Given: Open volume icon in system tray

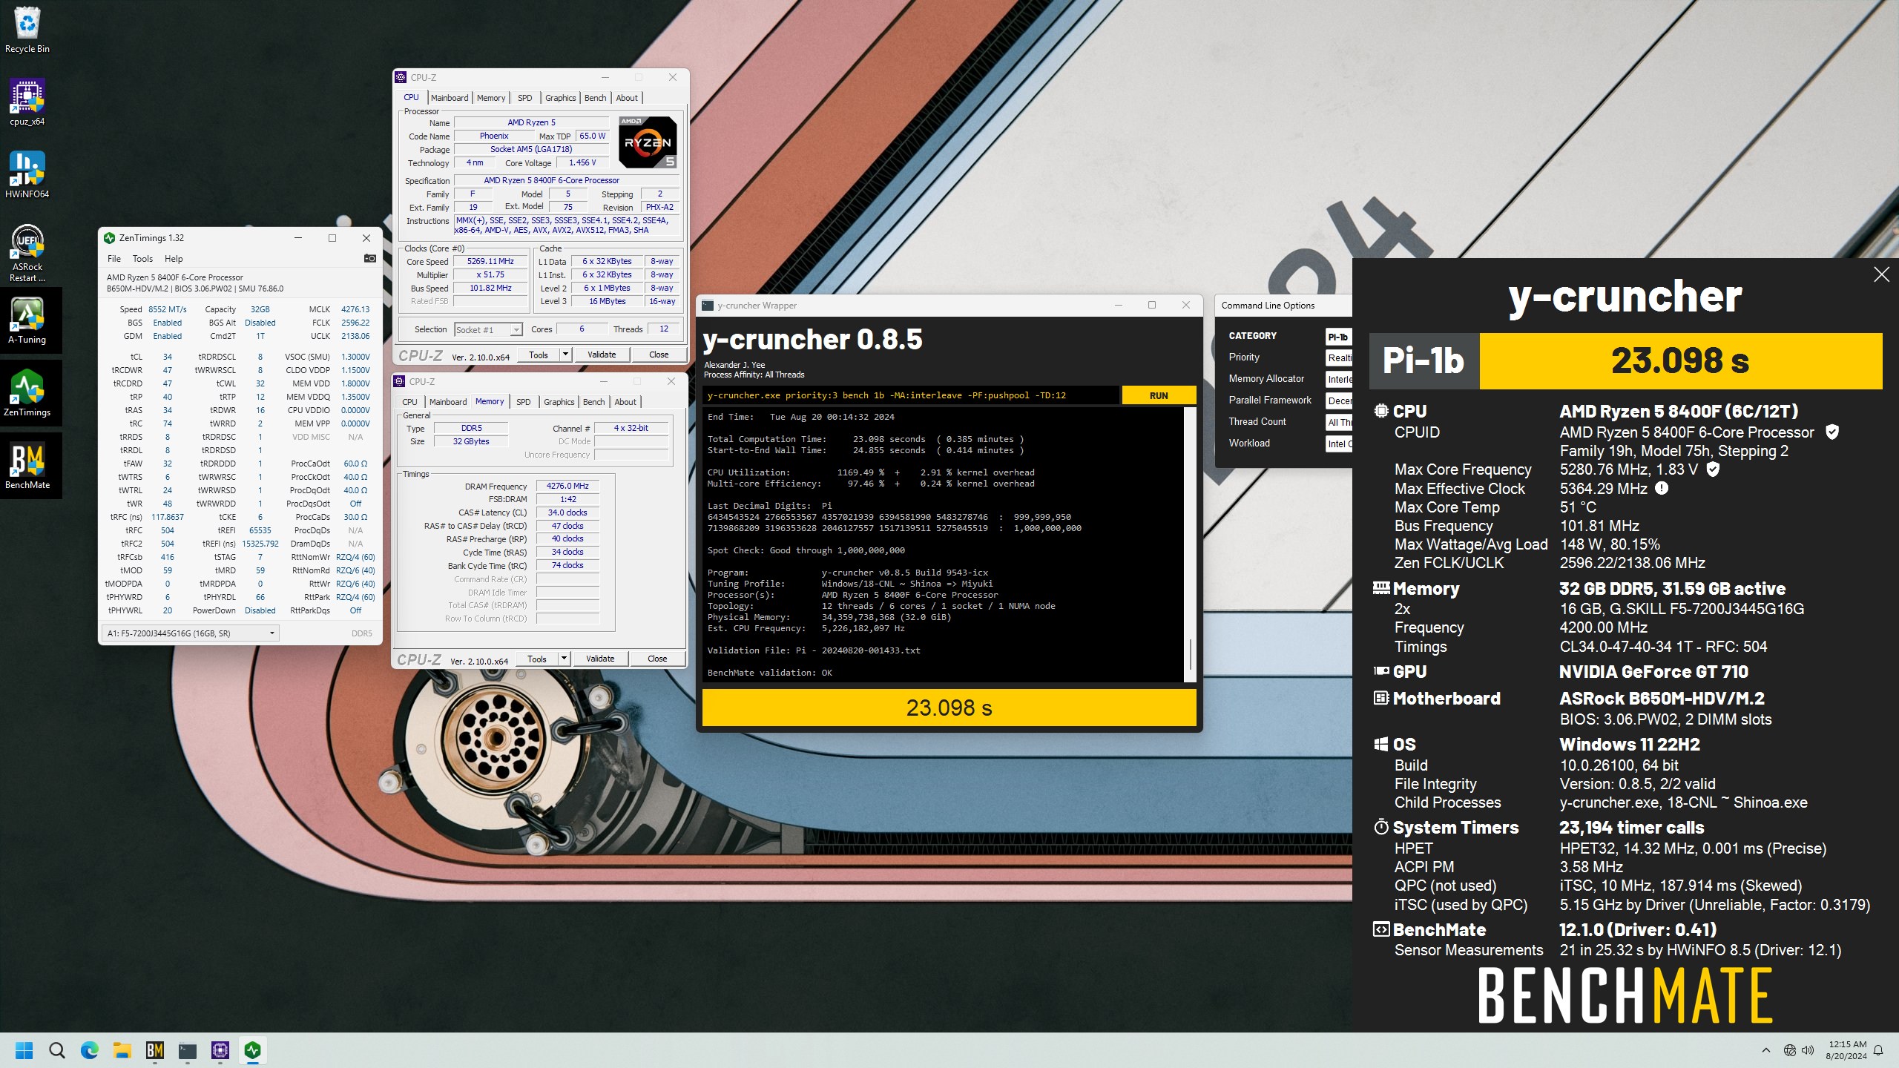Looking at the screenshot, I should [1808, 1050].
